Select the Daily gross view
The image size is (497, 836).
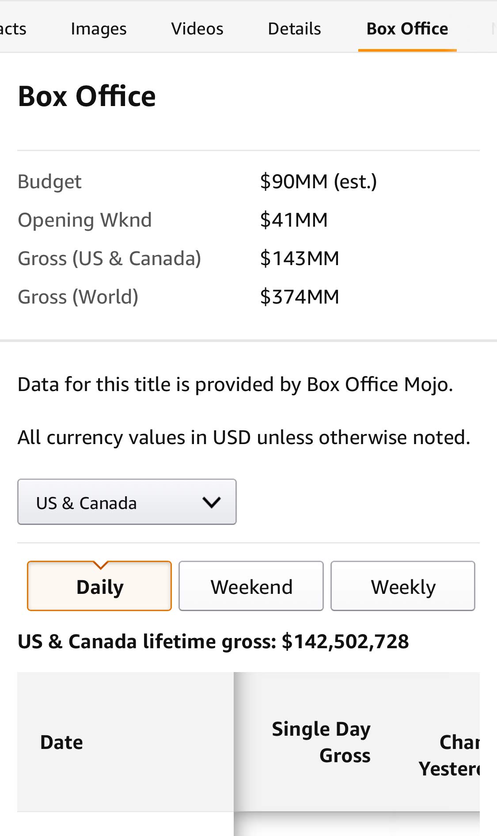click(x=99, y=586)
